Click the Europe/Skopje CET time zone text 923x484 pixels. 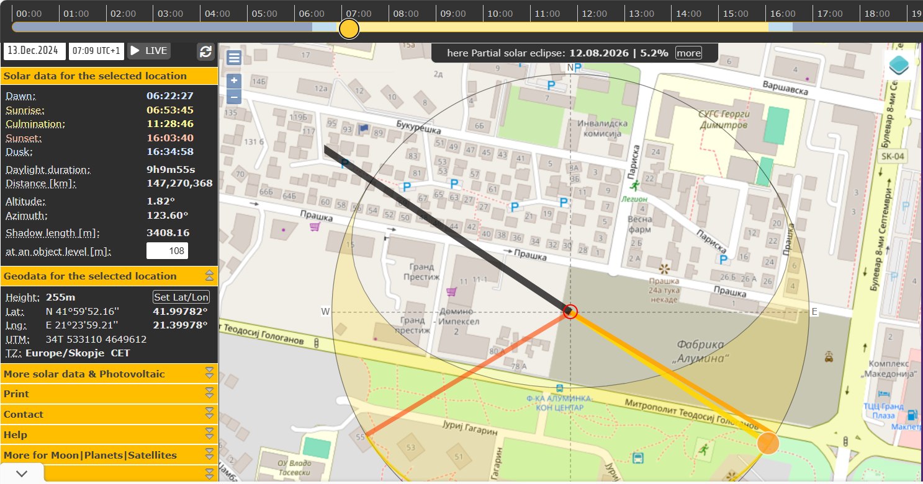78,353
